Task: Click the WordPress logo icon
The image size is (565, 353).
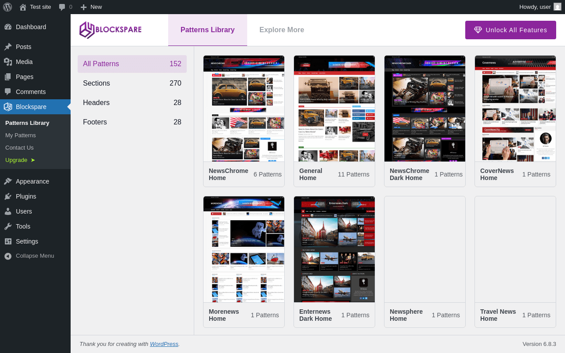Action: (x=7, y=7)
